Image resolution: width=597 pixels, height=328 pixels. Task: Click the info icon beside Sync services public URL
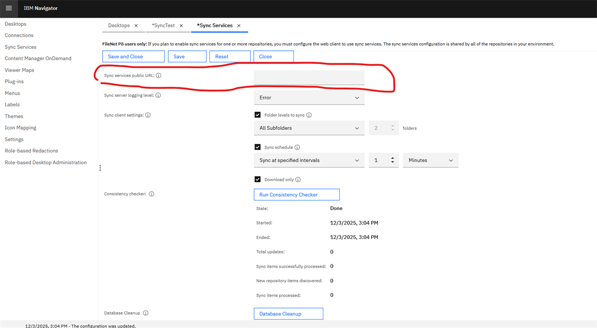tap(158, 76)
